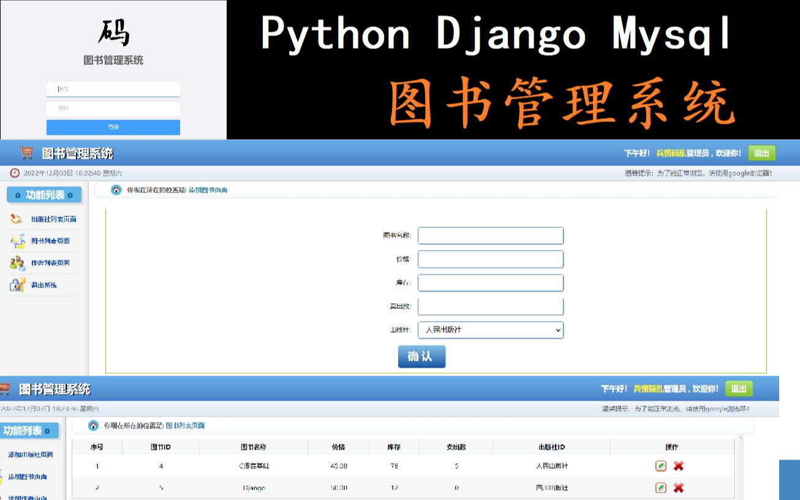Click the password input on login page

click(113, 108)
